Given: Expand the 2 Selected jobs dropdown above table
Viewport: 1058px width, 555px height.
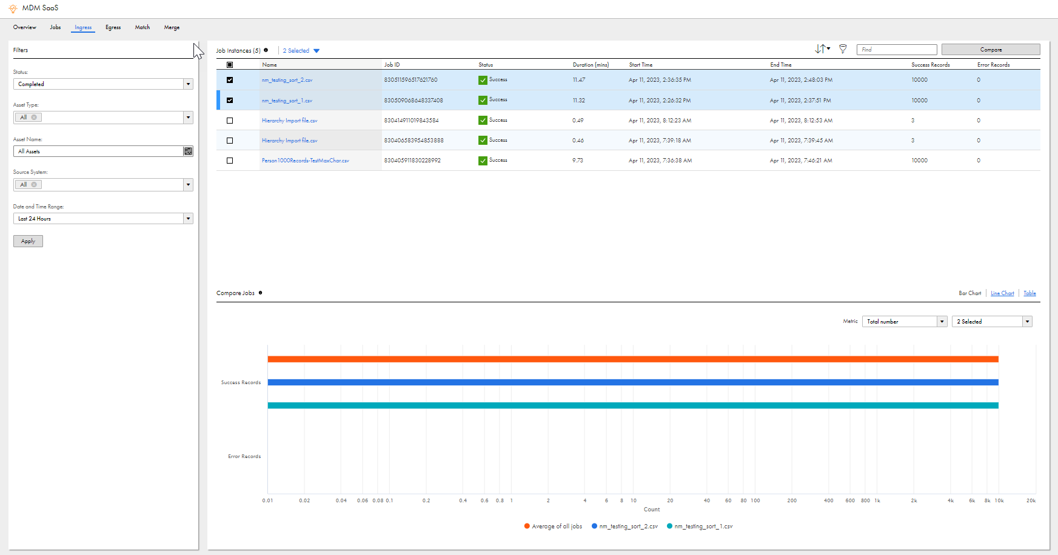Looking at the screenshot, I should pos(301,51).
